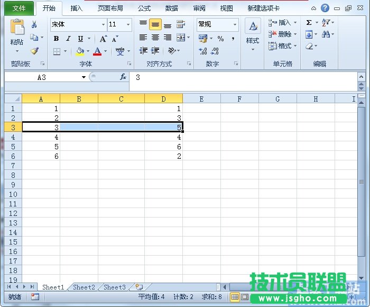This screenshot has width=370, height=307.
Task: Click the wén phonetic guide icon
Action: (120, 51)
